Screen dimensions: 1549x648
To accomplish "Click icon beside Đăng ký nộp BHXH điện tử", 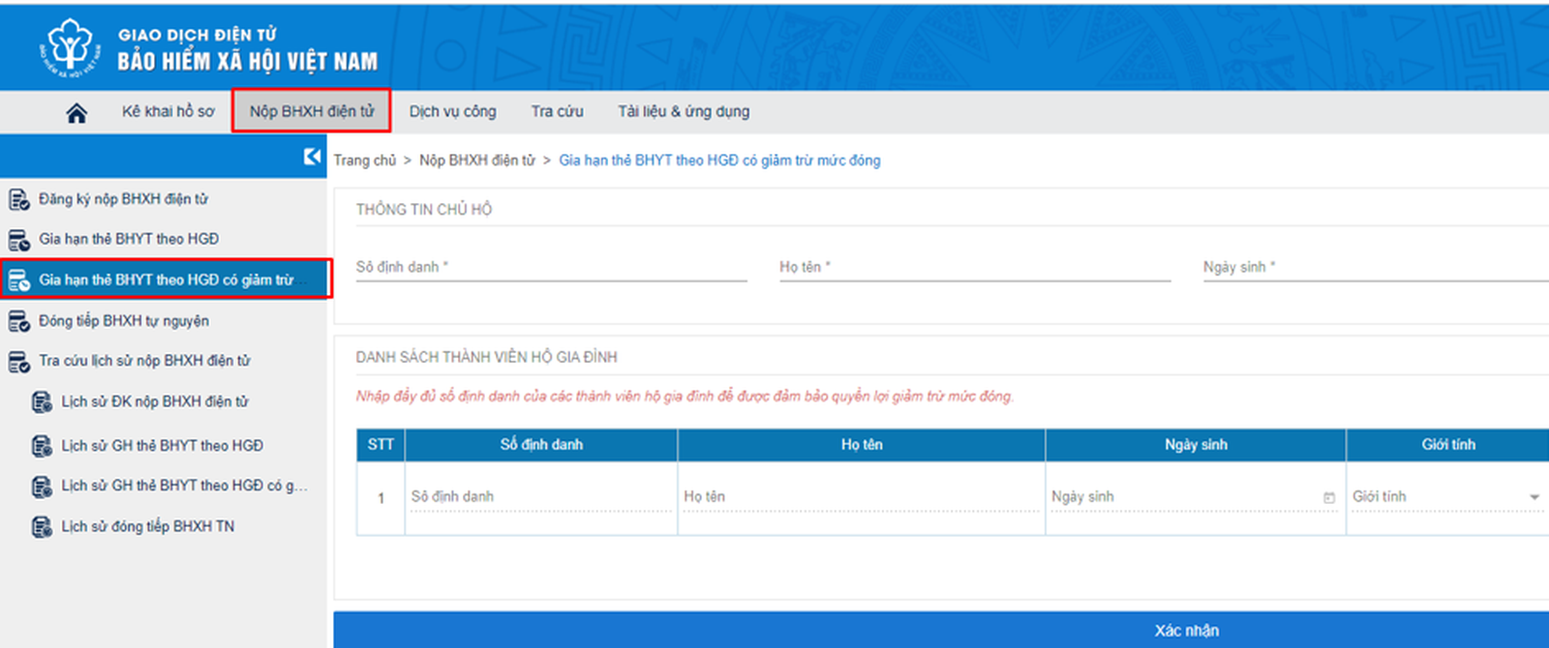I will (x=18, y=200).
